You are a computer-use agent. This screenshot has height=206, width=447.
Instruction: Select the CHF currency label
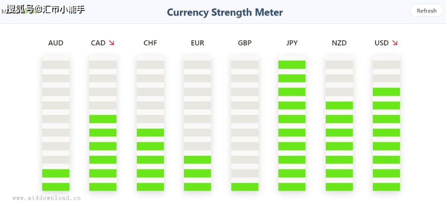(150, 43)
